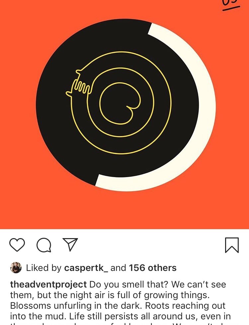Open comments using the speech bubble icon

coord(44,245)
